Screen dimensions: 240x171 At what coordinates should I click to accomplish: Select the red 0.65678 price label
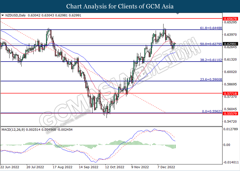coord(230,19)
